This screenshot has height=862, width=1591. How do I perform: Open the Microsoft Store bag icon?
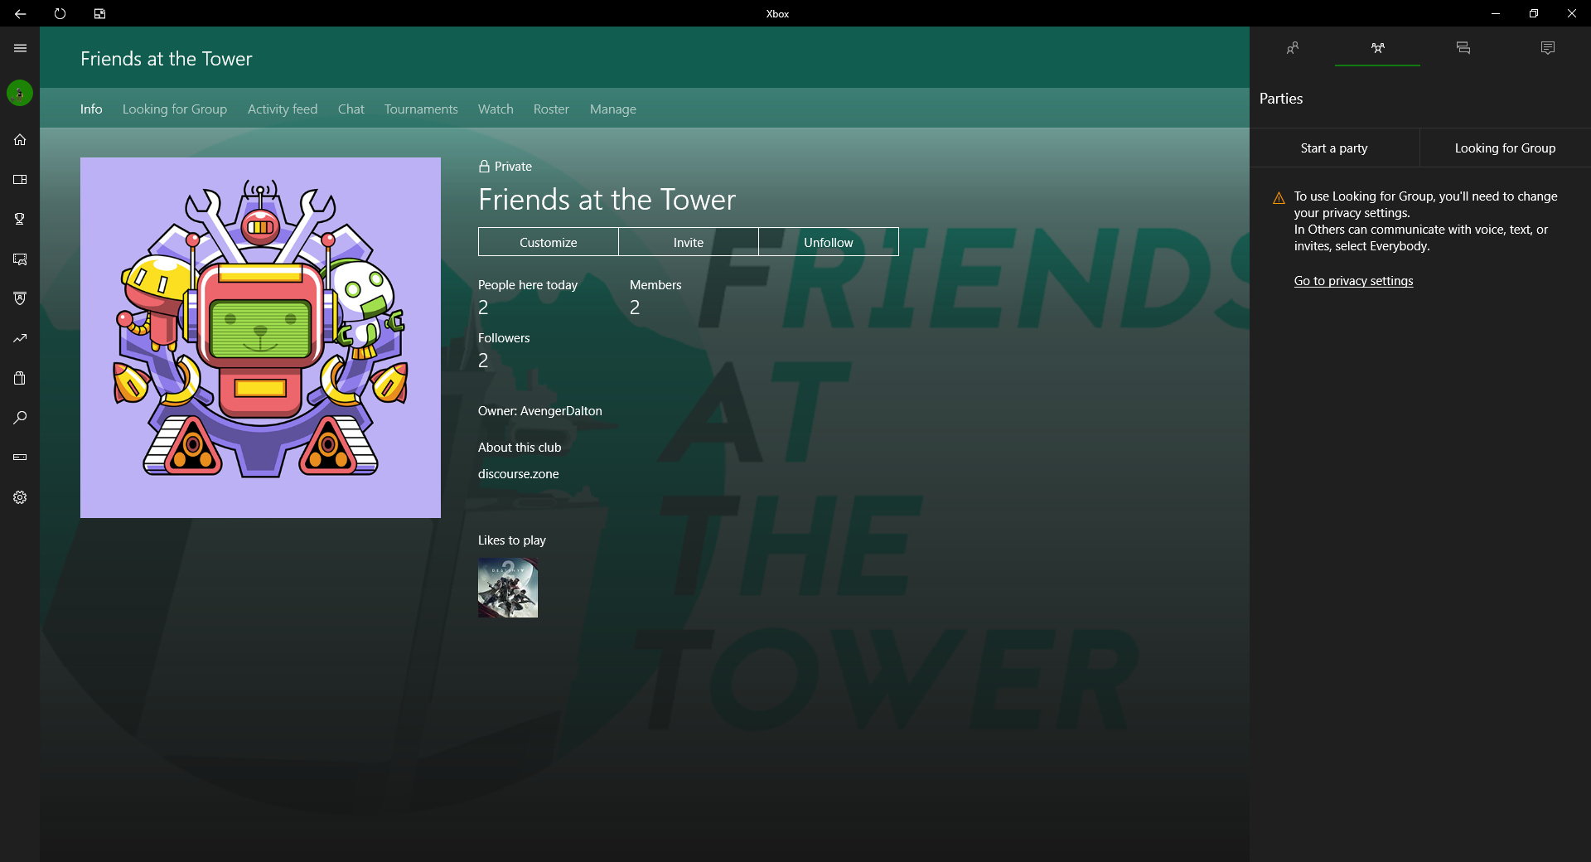tap(20, 378)
